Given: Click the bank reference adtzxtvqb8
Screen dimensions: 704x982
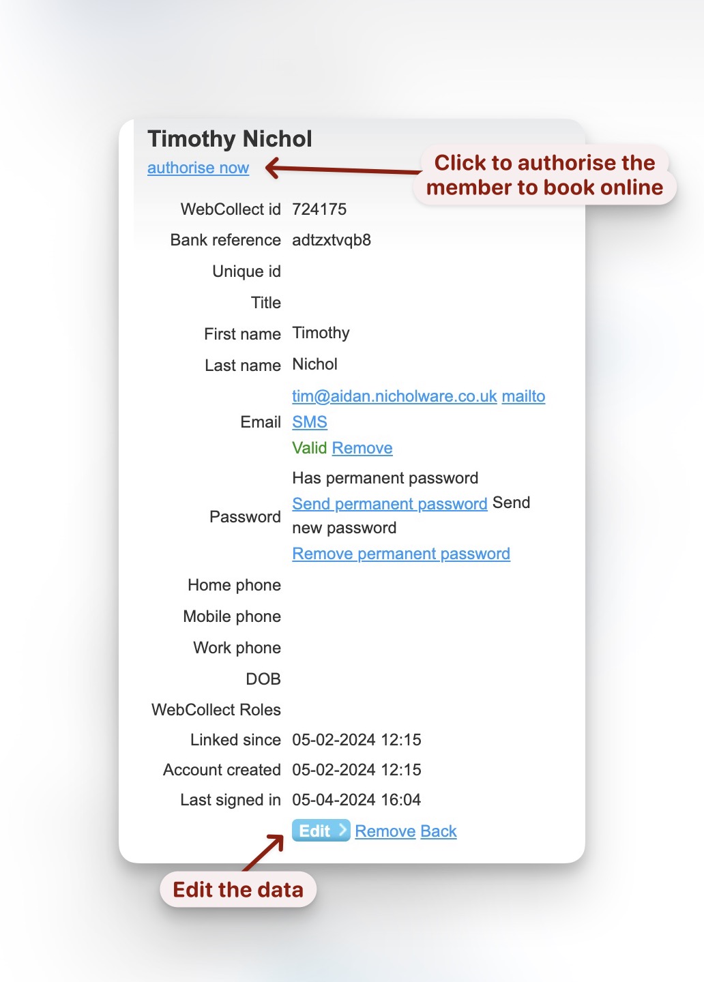Looking at the screenshot, I should pos(332,240).
